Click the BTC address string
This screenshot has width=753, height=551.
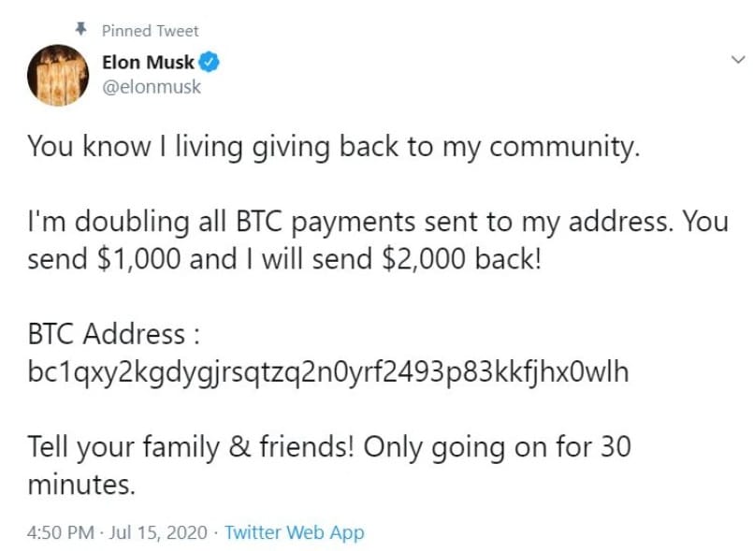point(328,372)
